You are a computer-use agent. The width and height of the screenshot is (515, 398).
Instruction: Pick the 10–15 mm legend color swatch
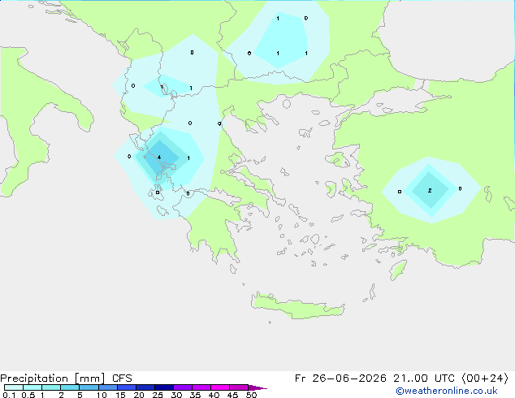[107, 387]
